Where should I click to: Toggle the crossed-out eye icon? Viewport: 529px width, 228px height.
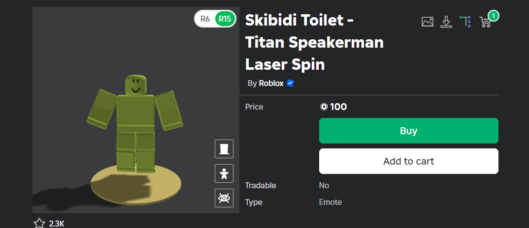coord(224,198)
